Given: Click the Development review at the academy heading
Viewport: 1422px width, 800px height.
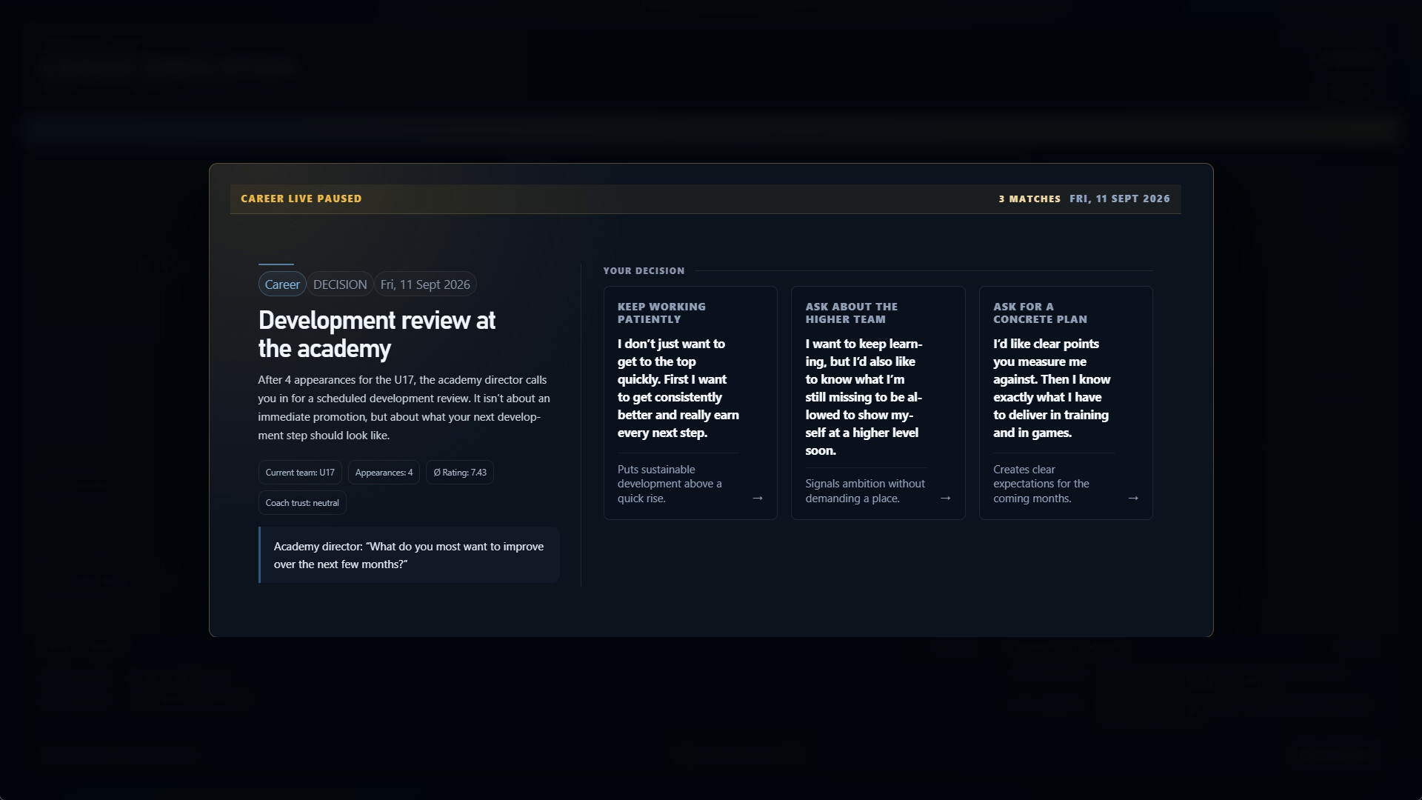Looking at the screenshot, I should click(x=377, y=334).
